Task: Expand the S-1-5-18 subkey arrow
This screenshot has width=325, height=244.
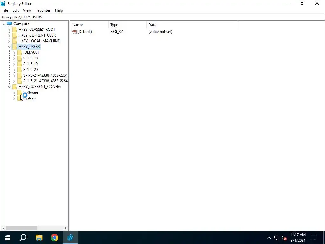Action: [x=14, y=58]
